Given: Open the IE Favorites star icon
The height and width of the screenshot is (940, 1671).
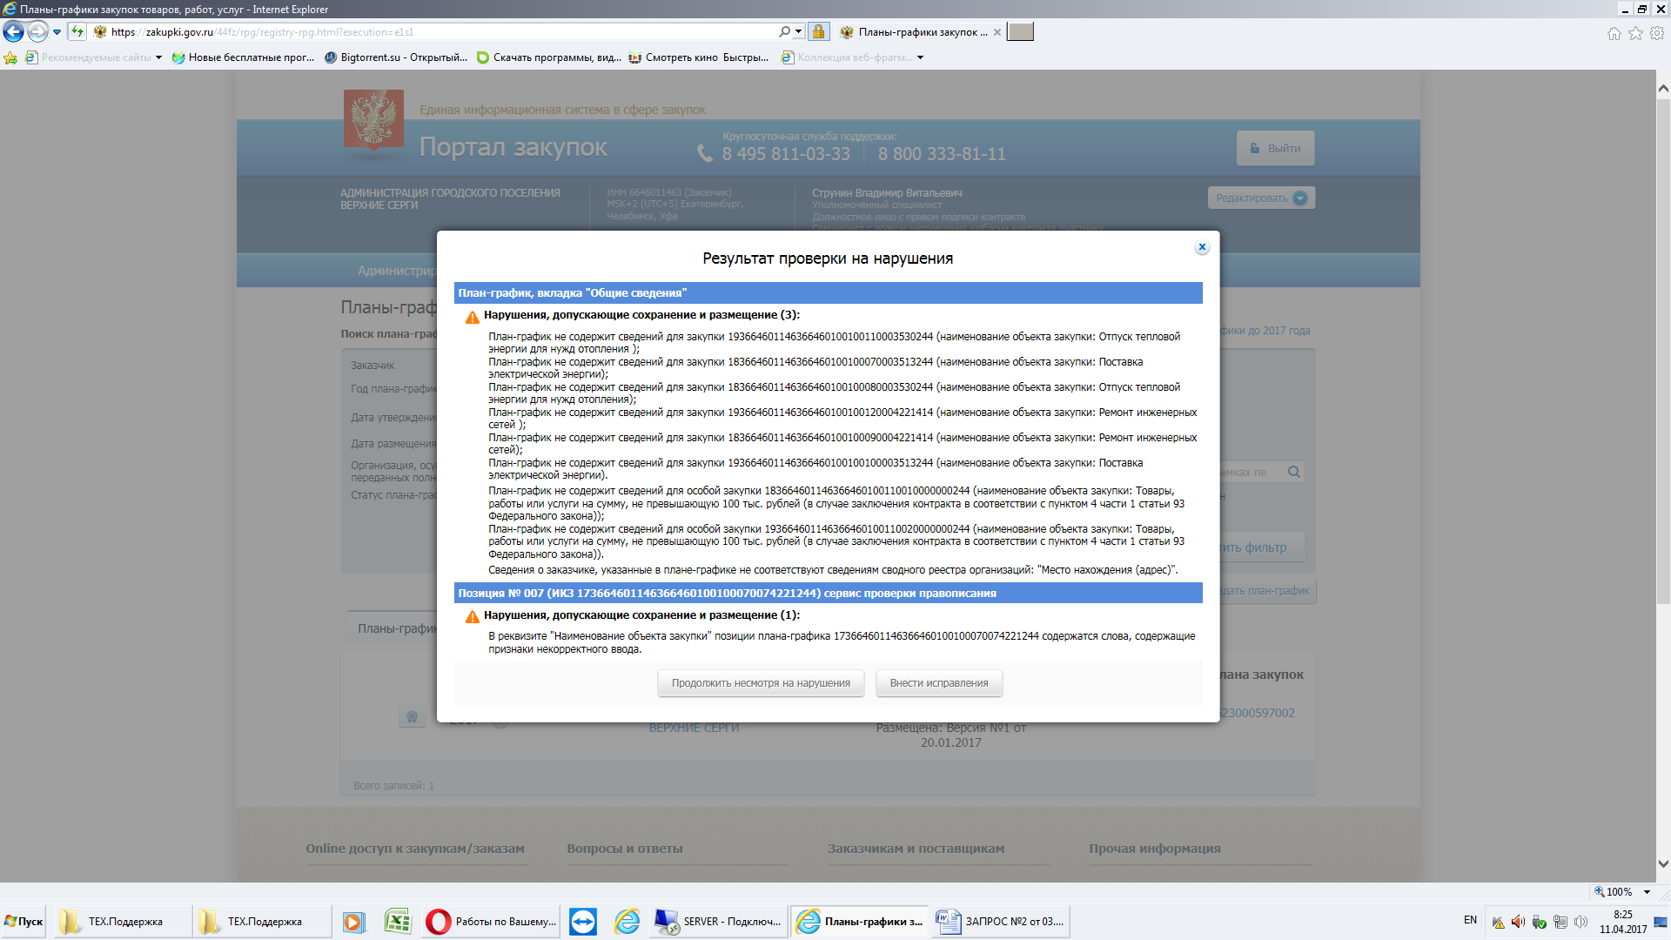Looking at the screenshot, I should point(1635,33).
